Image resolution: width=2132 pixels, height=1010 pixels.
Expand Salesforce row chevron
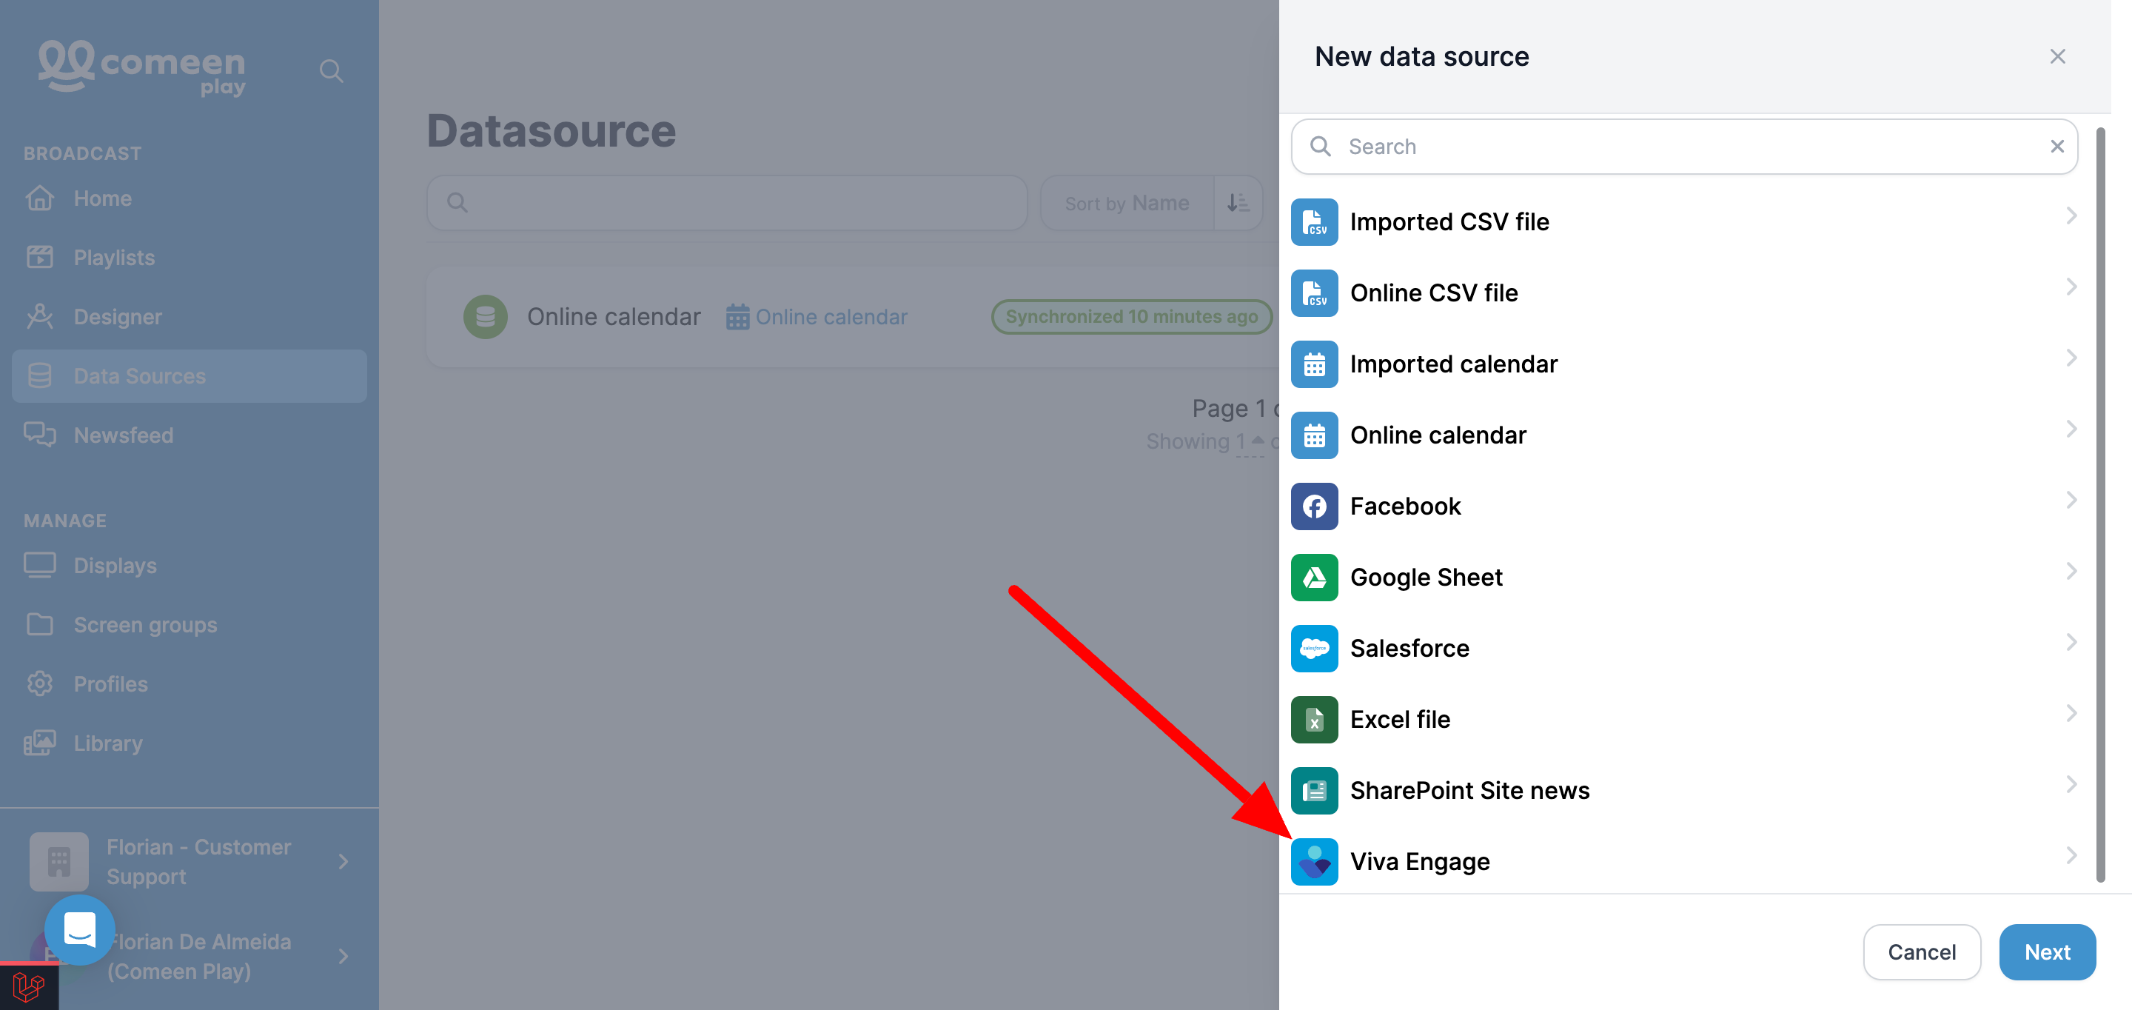[2071, 643]
